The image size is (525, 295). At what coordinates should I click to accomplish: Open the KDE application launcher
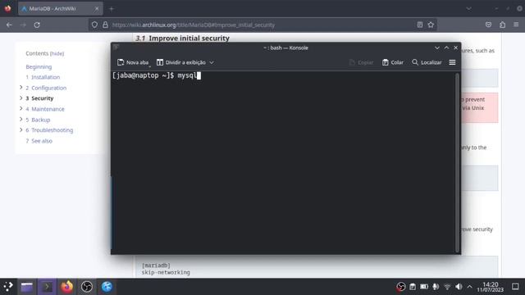(x=7, y=287)
